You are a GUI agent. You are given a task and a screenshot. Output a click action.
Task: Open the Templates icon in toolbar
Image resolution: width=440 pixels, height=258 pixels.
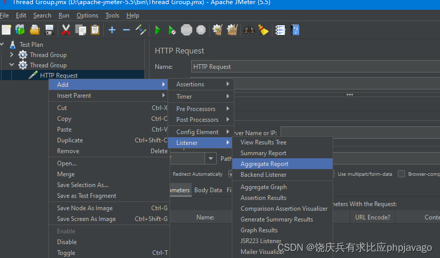[x=20, y=30]
